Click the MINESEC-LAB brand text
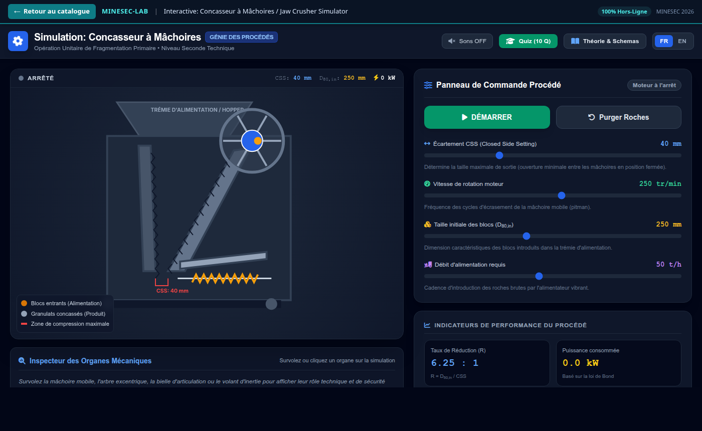This screenshot has width=702, height=431. (125, 12)
